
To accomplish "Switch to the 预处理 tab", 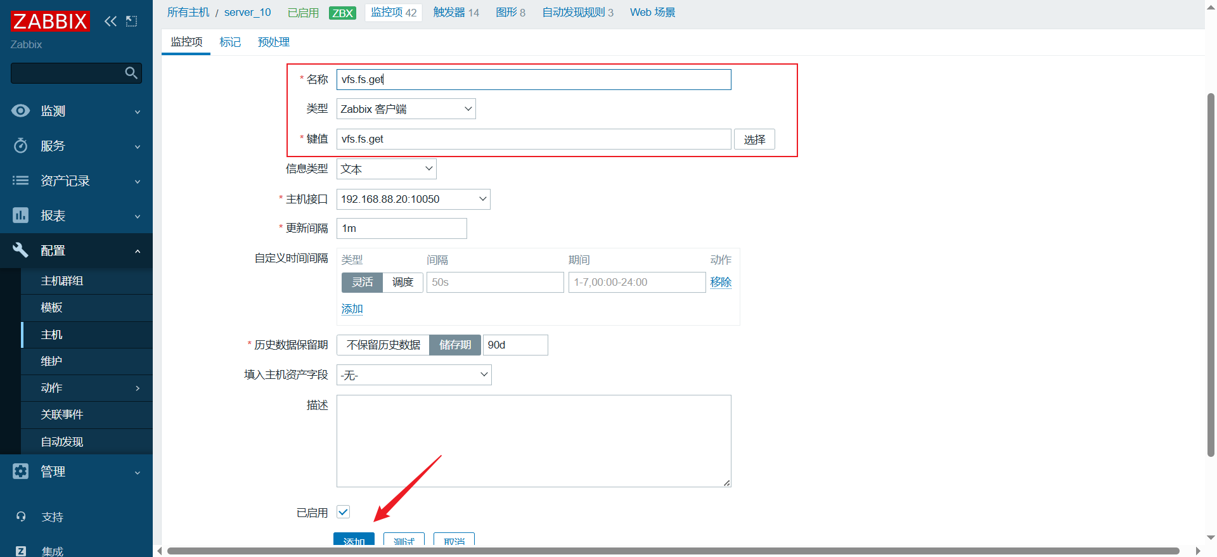I will tap(273, 42).
